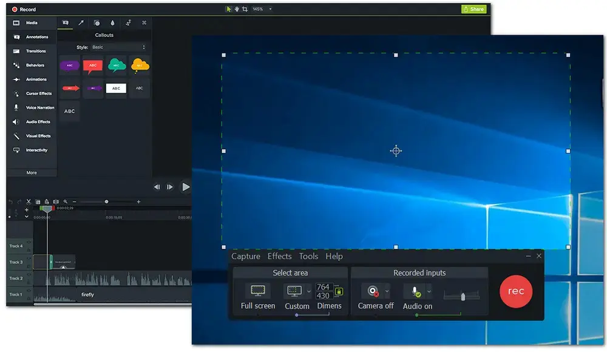This screenshot has width=607, height=352.
Task: Select the Full screen capture icon
Action: click(258, 291)
